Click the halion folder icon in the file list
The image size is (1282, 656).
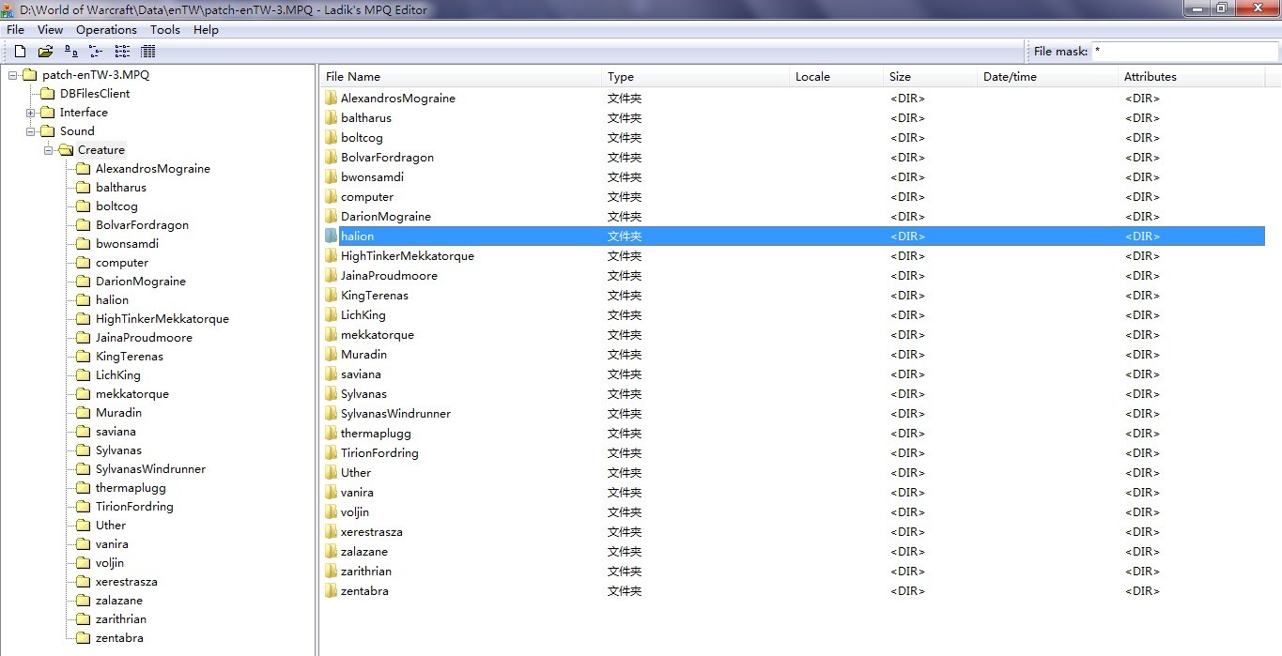(x=331, y=236)
